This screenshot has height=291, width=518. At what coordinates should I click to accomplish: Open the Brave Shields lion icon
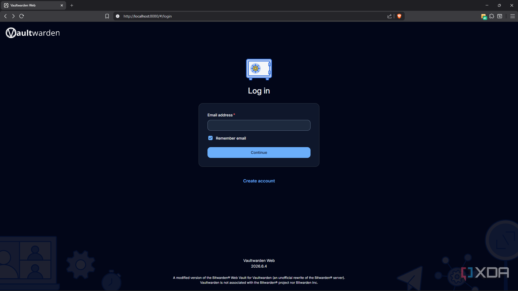[x=399, y=16]
